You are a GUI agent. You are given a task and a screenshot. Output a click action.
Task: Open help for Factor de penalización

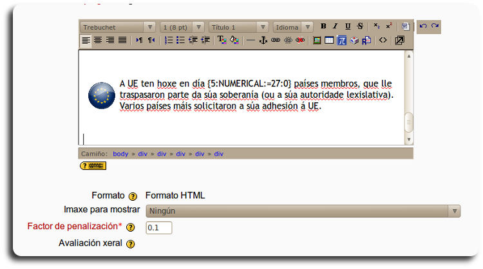(x=131, y=227)
